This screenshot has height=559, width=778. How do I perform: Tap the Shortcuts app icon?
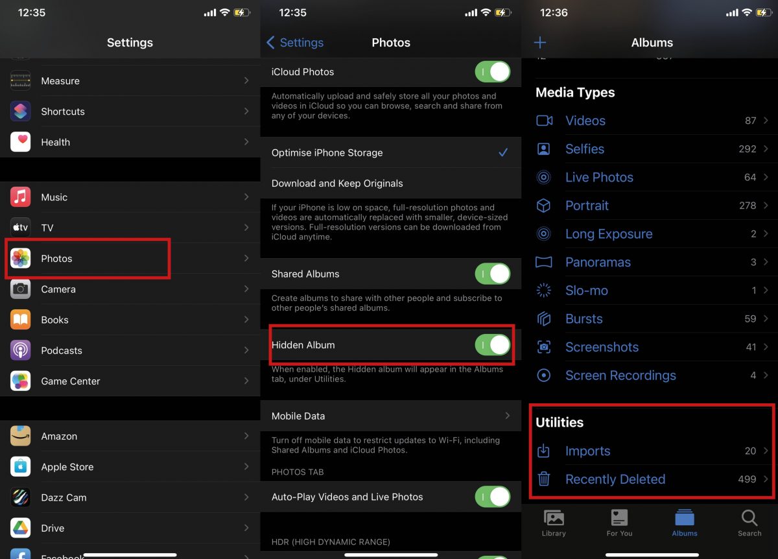[21, 112]
